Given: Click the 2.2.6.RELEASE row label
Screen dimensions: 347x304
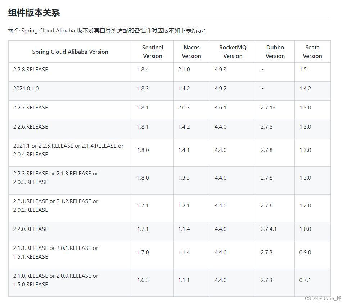Looking at the screenshot, I should (x=31, y=126).
